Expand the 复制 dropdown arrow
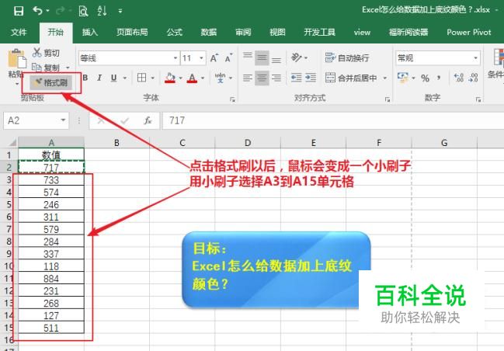The width and height of the screenshot is (504, 351). pos(68,68)
